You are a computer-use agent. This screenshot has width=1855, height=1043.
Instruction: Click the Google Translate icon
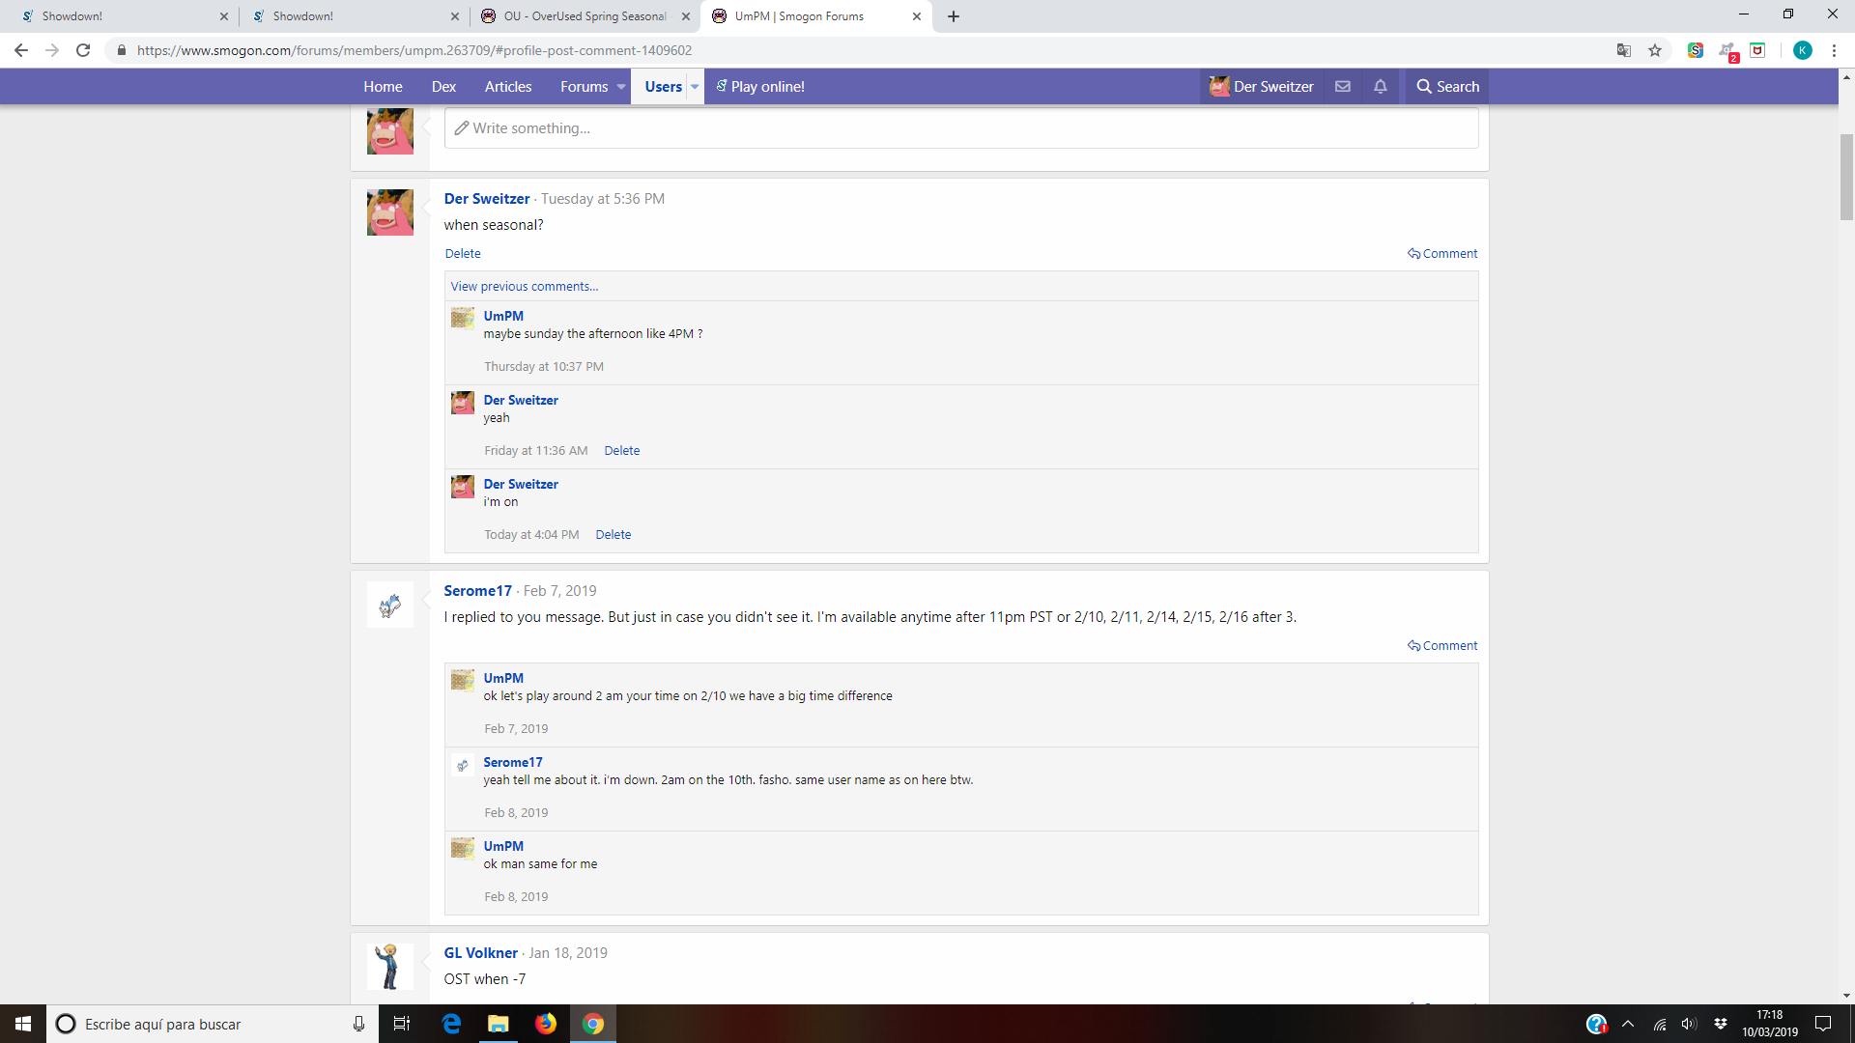[x=1624, y=50]
